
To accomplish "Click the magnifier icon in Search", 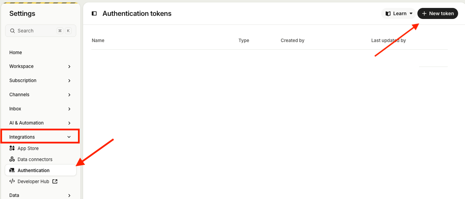I will click(x=12, y=31).
